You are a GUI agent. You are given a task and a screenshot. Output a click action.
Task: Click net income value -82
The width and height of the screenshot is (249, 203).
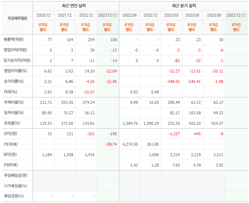click(177, 61)
